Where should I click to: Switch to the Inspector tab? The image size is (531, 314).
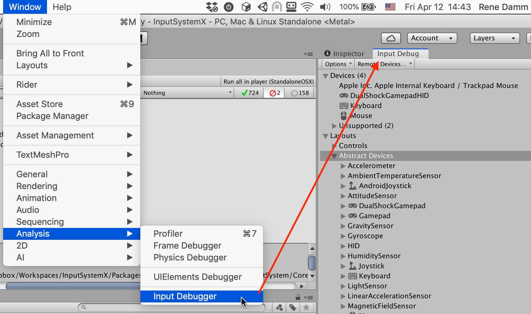click(x=345, y=54)
